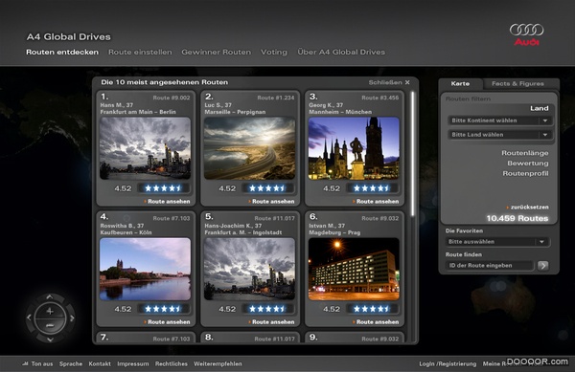Click the 10.459 Routes counter text
Screen dimensions: 575x372
point(517,218)
